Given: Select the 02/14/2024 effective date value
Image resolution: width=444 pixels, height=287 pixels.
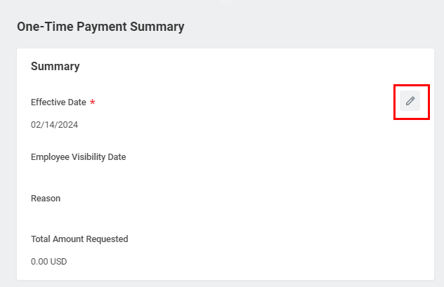Looking at the screenshot, I should [54, 125].
